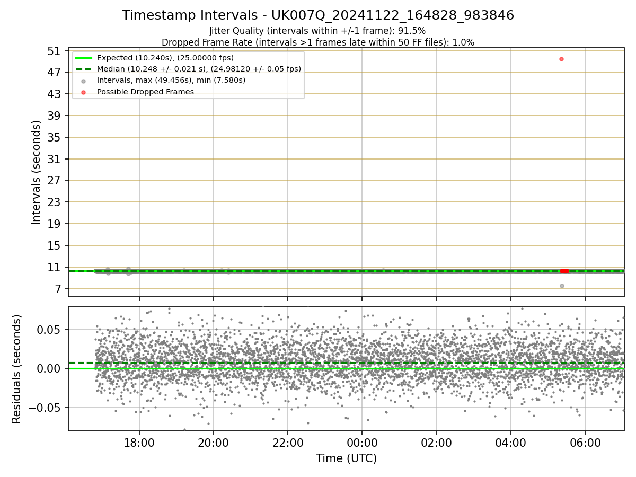Image resolution: width=636 pixels, height=477 pixels.
Task: Click the red marker sample beside 'Possible Dropped Frames'
Action: (x=83, y=92)
